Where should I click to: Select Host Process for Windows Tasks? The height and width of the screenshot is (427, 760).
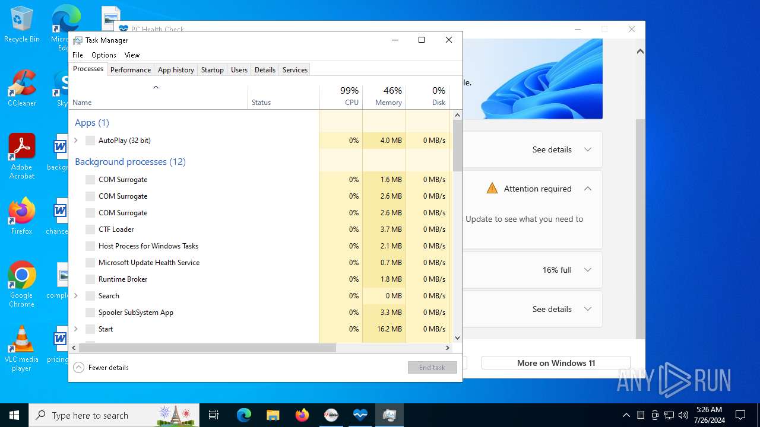pos(259,246)
